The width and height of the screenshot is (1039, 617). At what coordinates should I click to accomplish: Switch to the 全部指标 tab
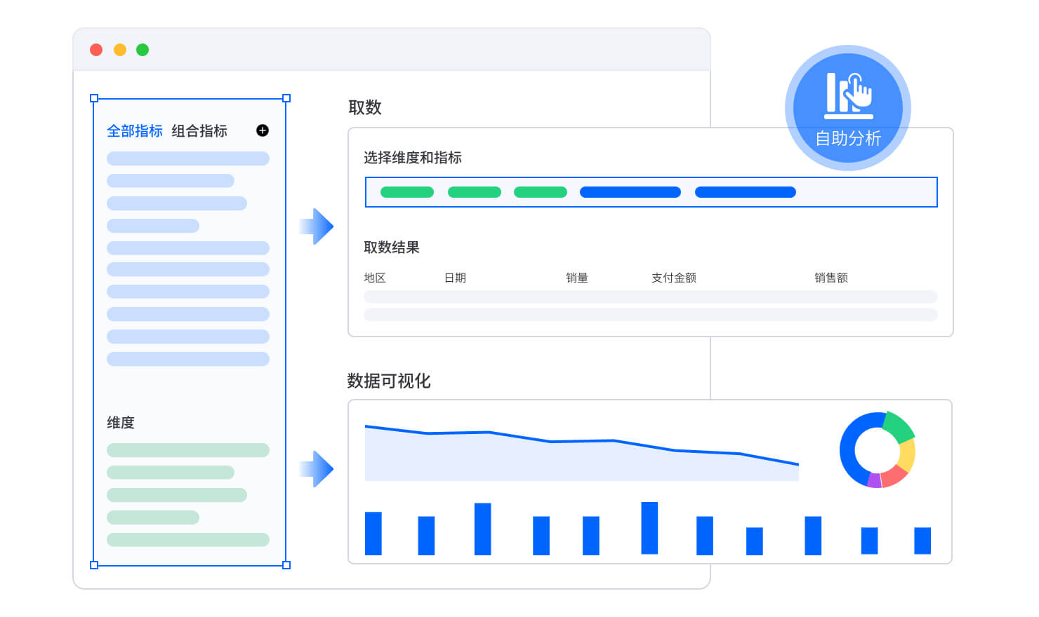(135, 131)
